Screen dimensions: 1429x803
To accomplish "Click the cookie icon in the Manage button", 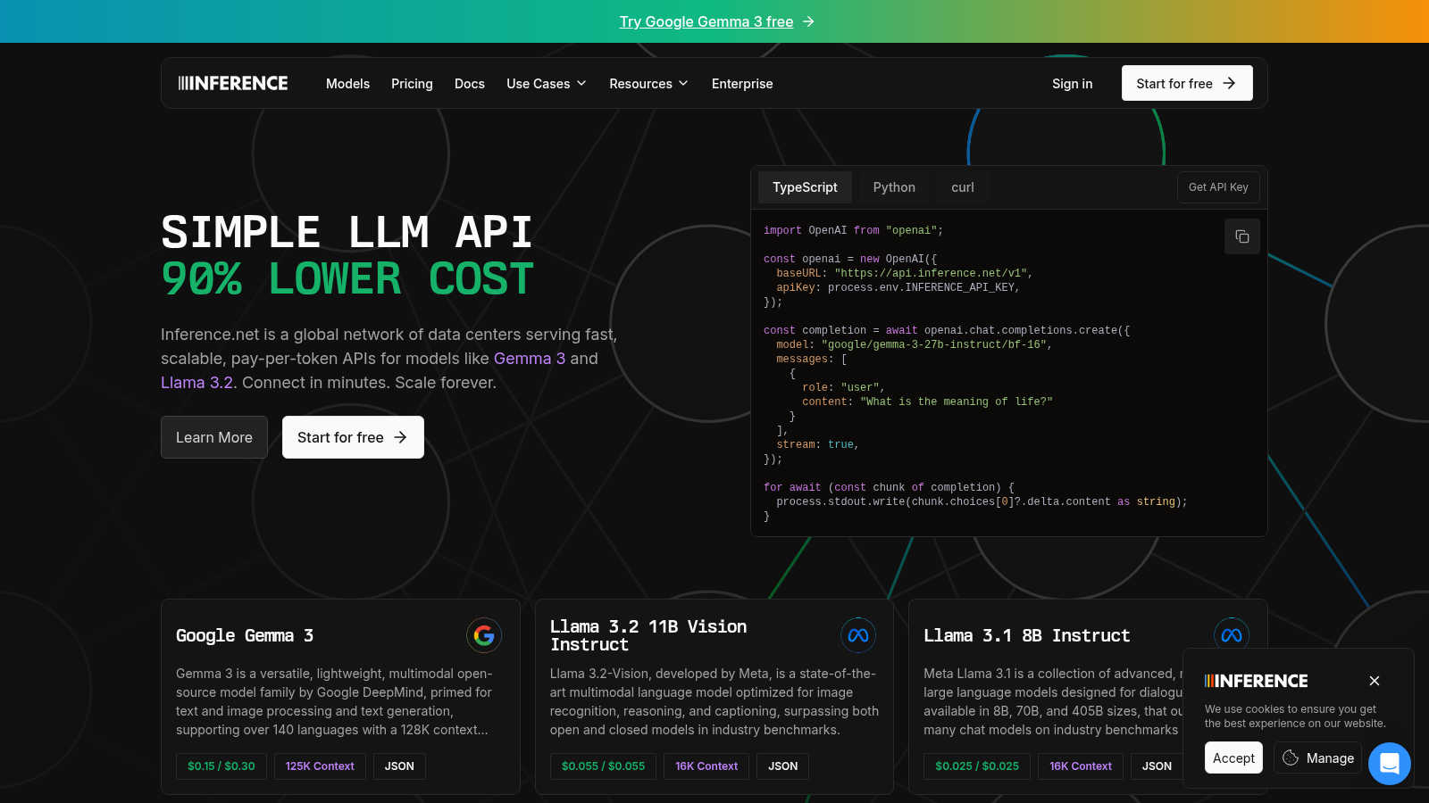I will point(1291,757).
